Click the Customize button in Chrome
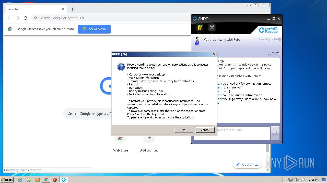This screenshot has width=327, height=183. pos(247,164)
